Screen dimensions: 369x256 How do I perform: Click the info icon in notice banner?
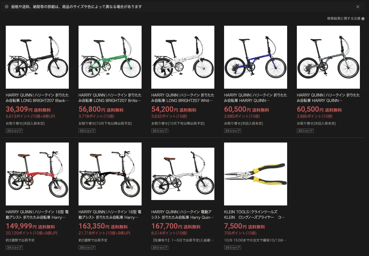click(x=7, y=7)
